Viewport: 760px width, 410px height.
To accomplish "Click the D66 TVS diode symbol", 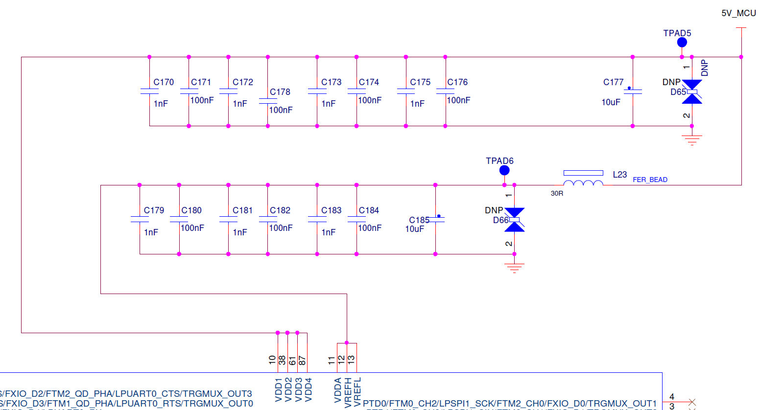I will tap(514, 220).
